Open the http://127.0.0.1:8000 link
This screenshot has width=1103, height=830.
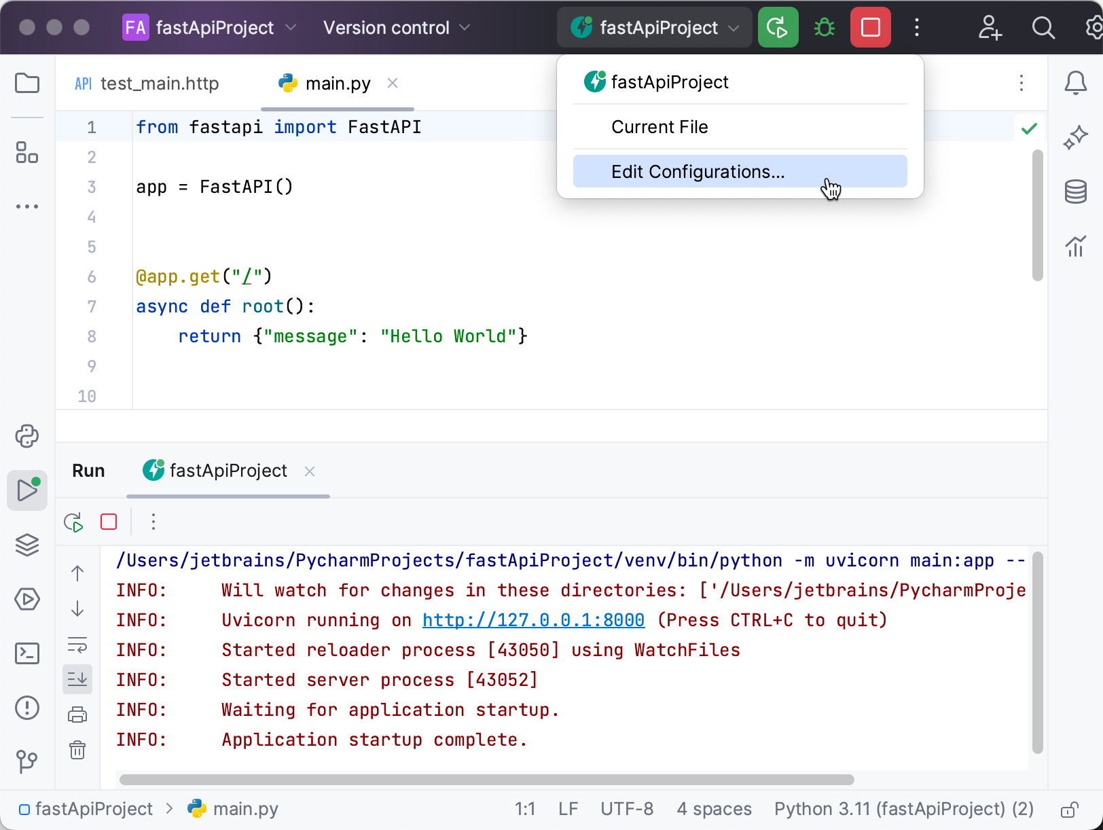(x=533, y=620)
